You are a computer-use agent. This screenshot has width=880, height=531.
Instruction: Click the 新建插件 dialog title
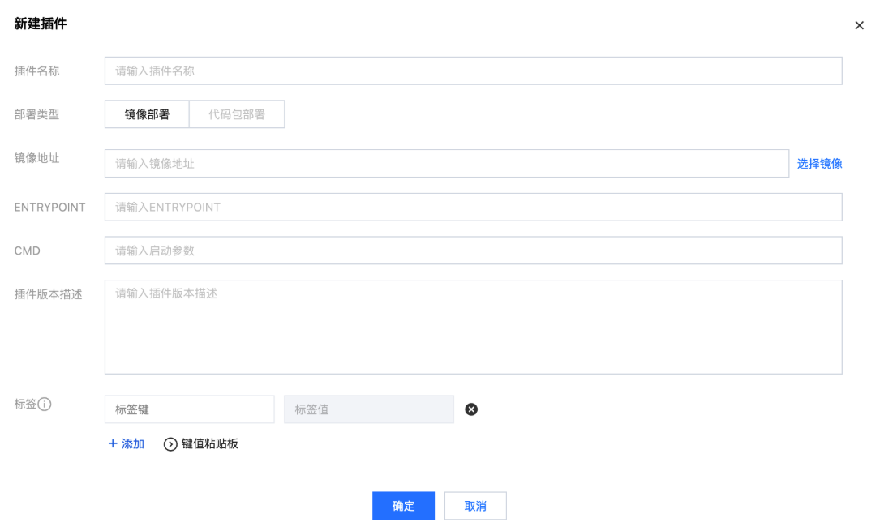click(41, 24)
